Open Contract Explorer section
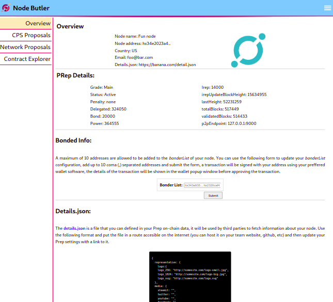Image resolution: width=333 pixels, height=302 pixels. [26, 59]
